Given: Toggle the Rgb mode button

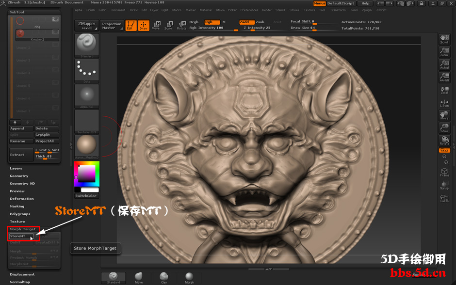Looking at the screenshot, I should tap(212, 22).
